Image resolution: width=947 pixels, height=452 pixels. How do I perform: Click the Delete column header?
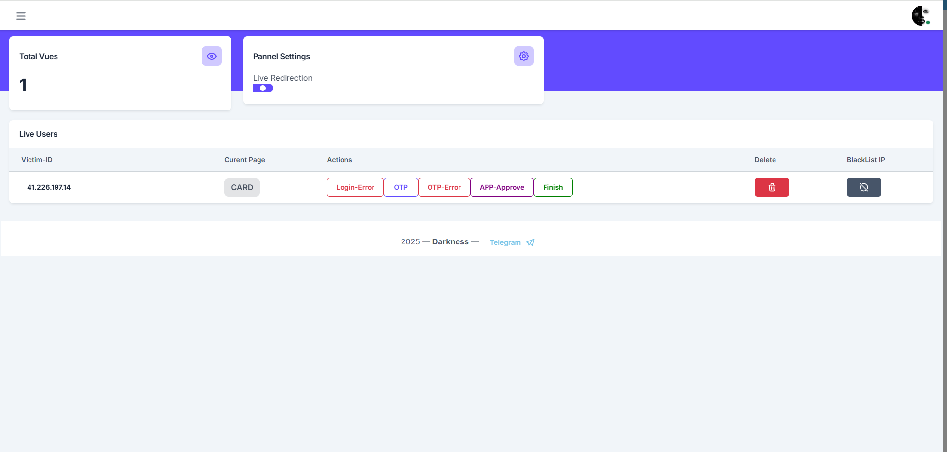pos(765,160)
